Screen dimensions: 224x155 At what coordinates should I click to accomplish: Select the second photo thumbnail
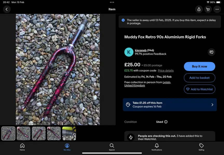click(x=24, y=133)
